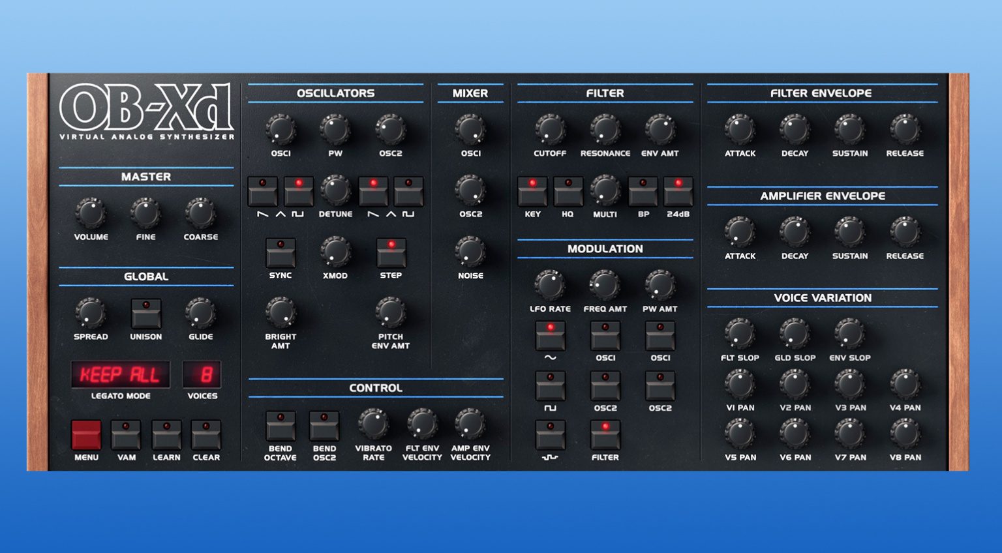Open the MENU panel
The height and width of the screenshot is (553, 1002).
(x=85, y=436)
